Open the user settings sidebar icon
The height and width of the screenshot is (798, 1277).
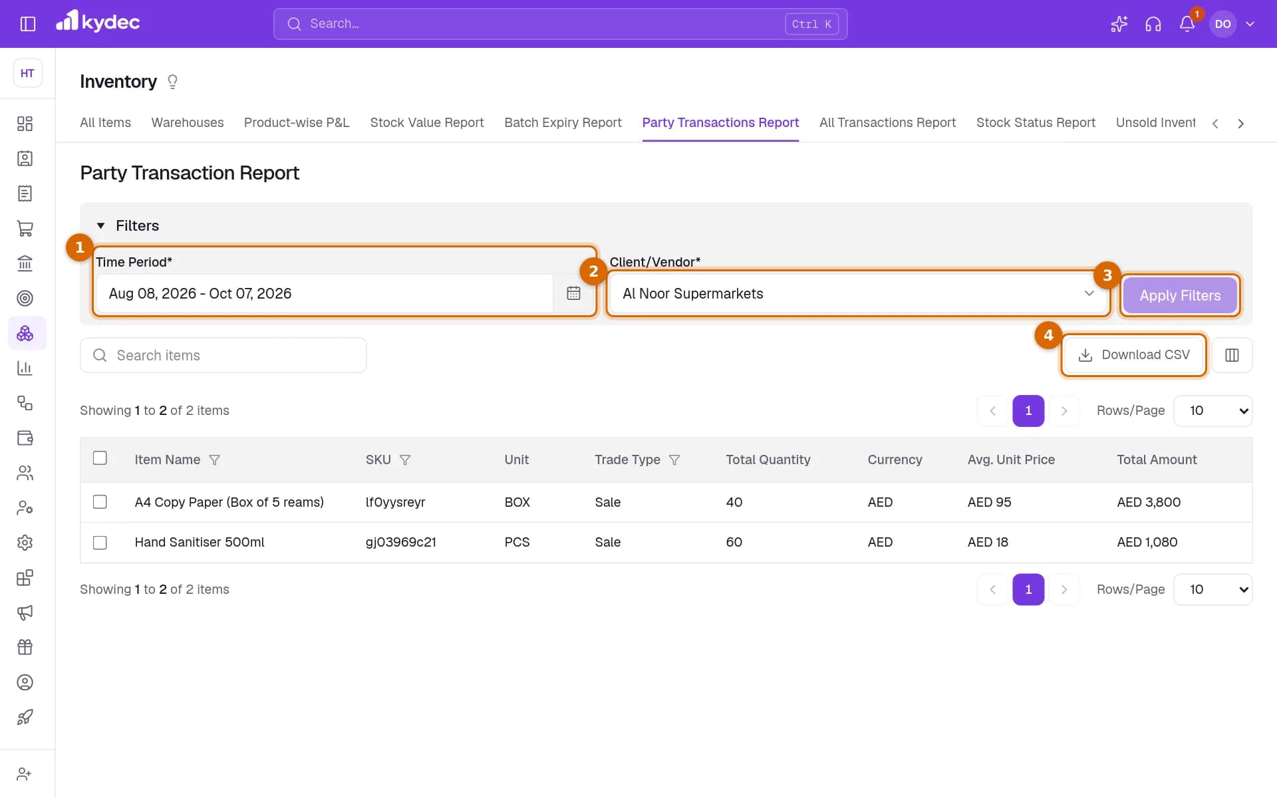tap(25, 507)
